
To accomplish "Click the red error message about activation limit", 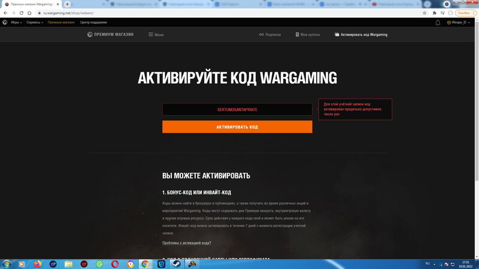I will [355, 109].
